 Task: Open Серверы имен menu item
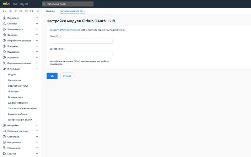tap(15, 97)
